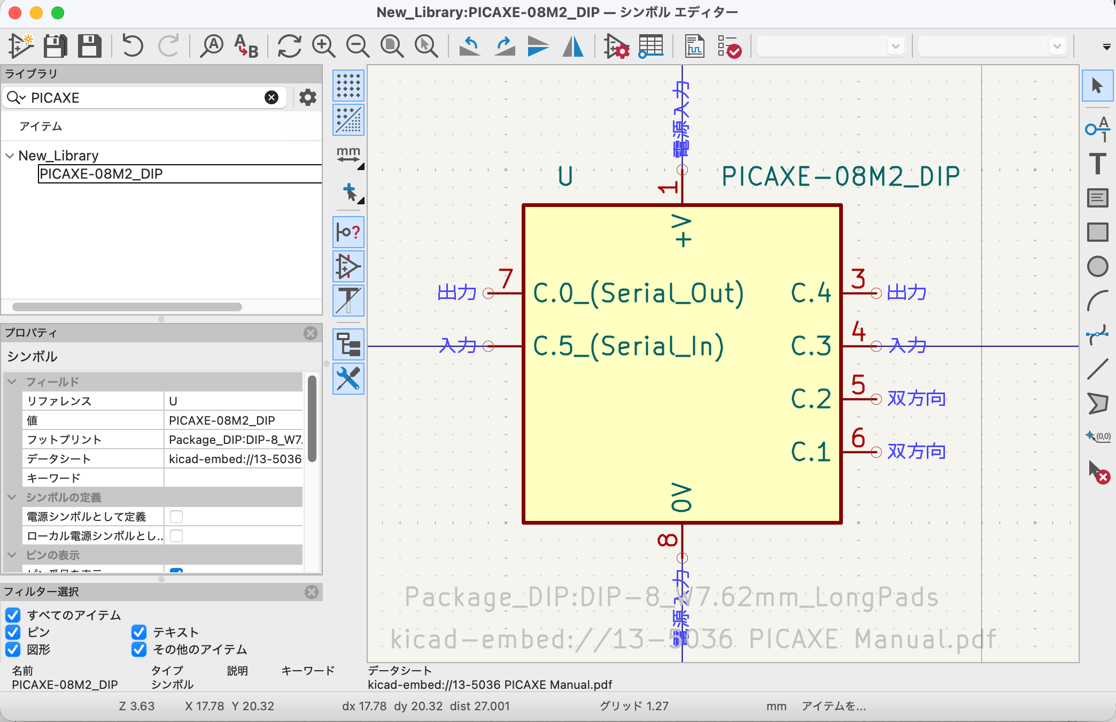Screen dimensions: 1116x722
Task: Refresh the symbol canvas view
Action: click(x=290, y=46)
